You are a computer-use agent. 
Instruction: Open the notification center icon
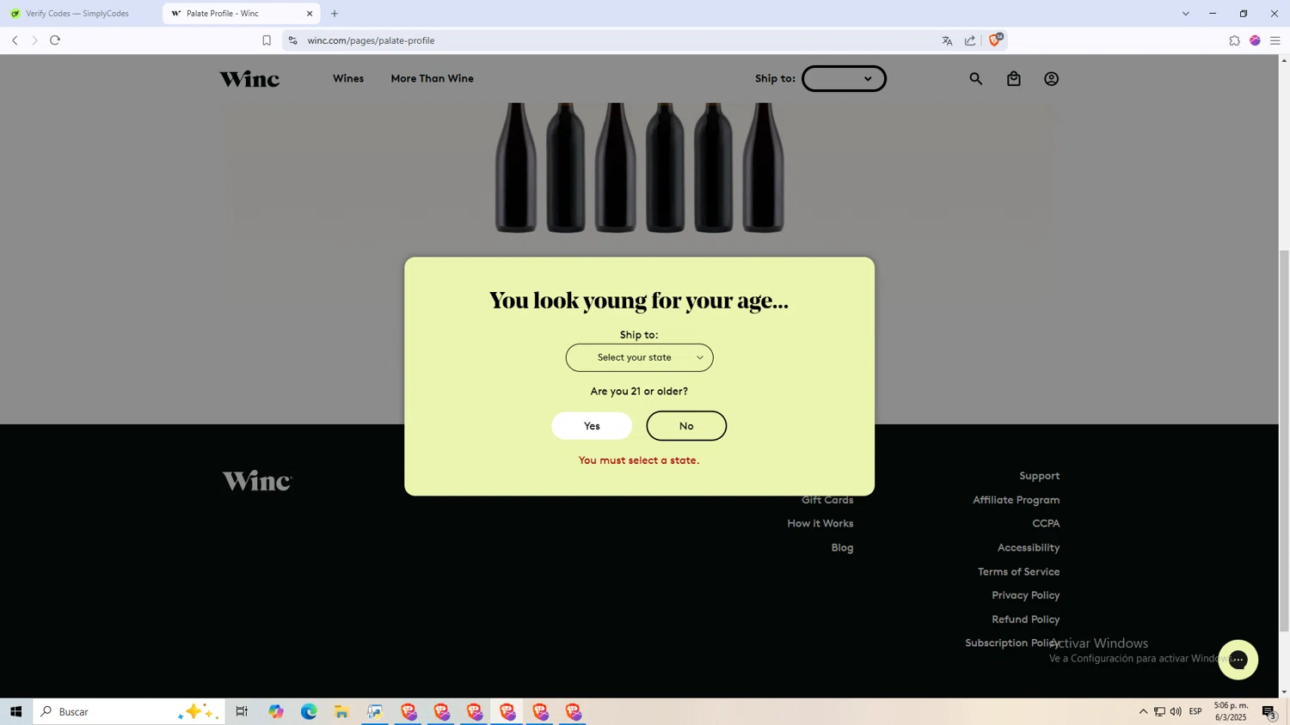(1268, 711)
